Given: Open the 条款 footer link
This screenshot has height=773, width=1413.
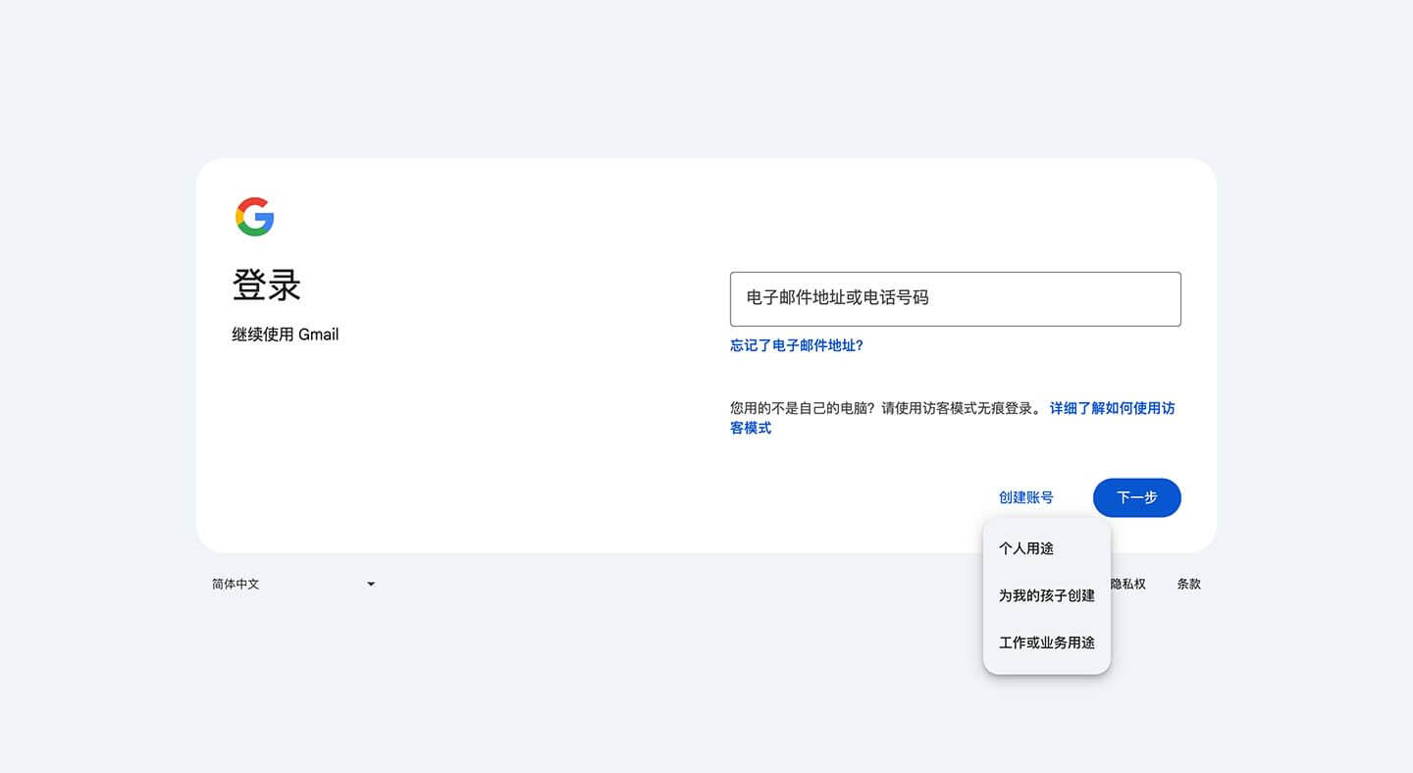Looking at the screenshot, I should click(1189, 584).
